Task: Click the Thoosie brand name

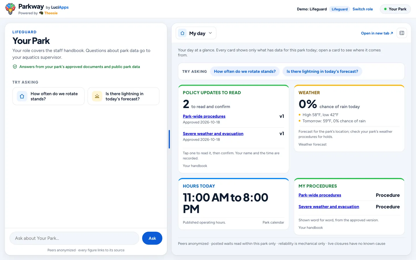Action: point(51,13)
